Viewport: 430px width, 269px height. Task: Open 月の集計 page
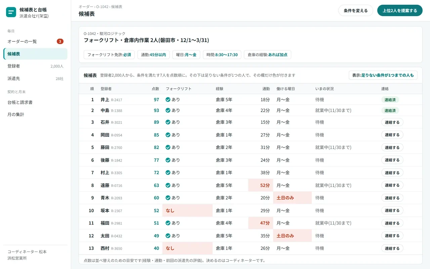[x=35, y=114]
